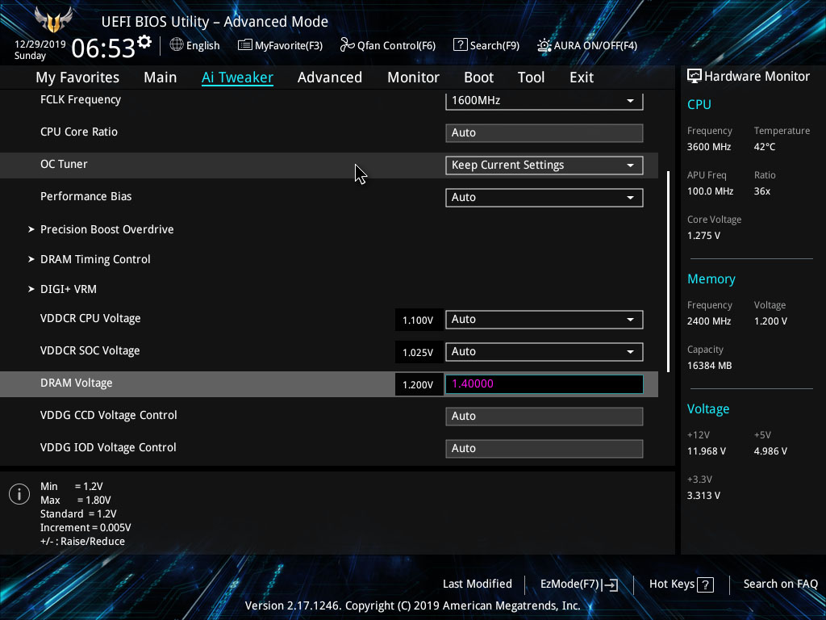Viewport: 826px width, 620px height.
Task: Select the OC Tuner row label
Action: (64, 164)
